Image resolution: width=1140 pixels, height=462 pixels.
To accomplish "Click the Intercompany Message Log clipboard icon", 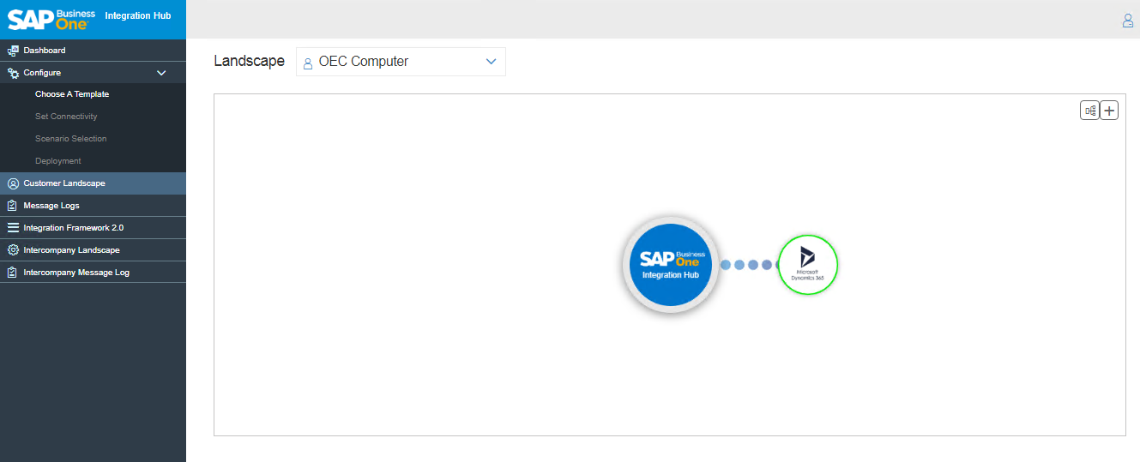I will pos(13,273).
